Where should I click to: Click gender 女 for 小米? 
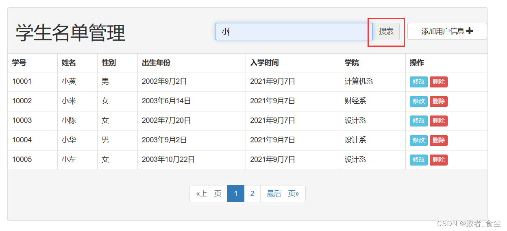(105, 101)
